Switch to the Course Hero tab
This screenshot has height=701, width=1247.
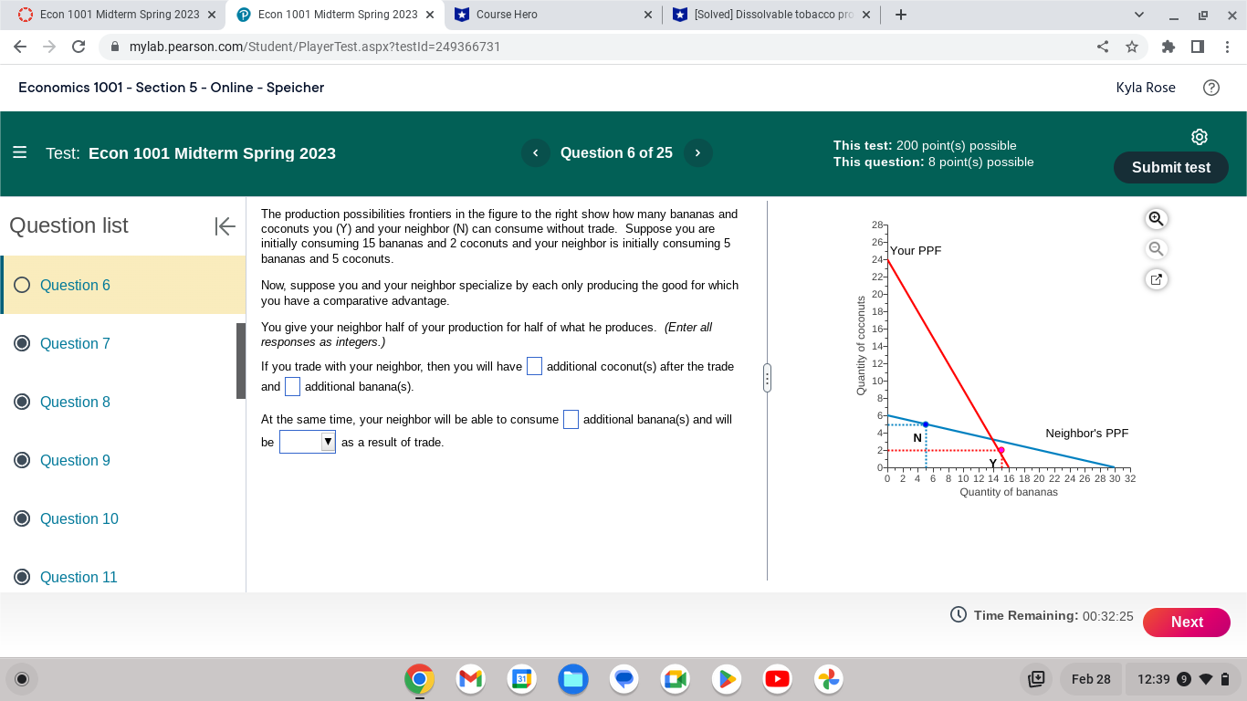coord(548,14)
